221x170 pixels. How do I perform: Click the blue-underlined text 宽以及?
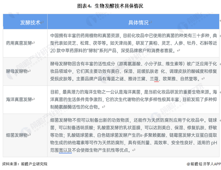click(x=65, y=150)
